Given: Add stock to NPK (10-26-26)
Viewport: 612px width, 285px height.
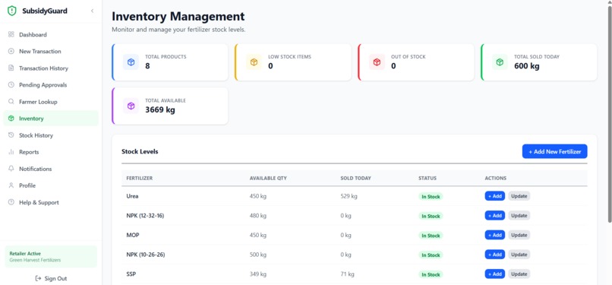Looking at the screenshot, I should [495, 255].
